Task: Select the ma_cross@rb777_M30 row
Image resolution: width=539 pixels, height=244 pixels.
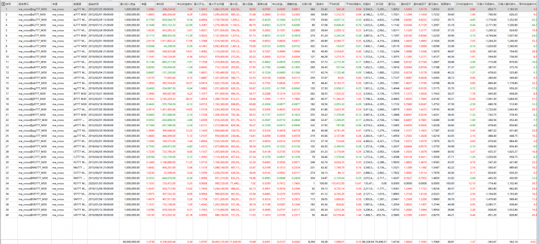Action: [x=33, y=40]
